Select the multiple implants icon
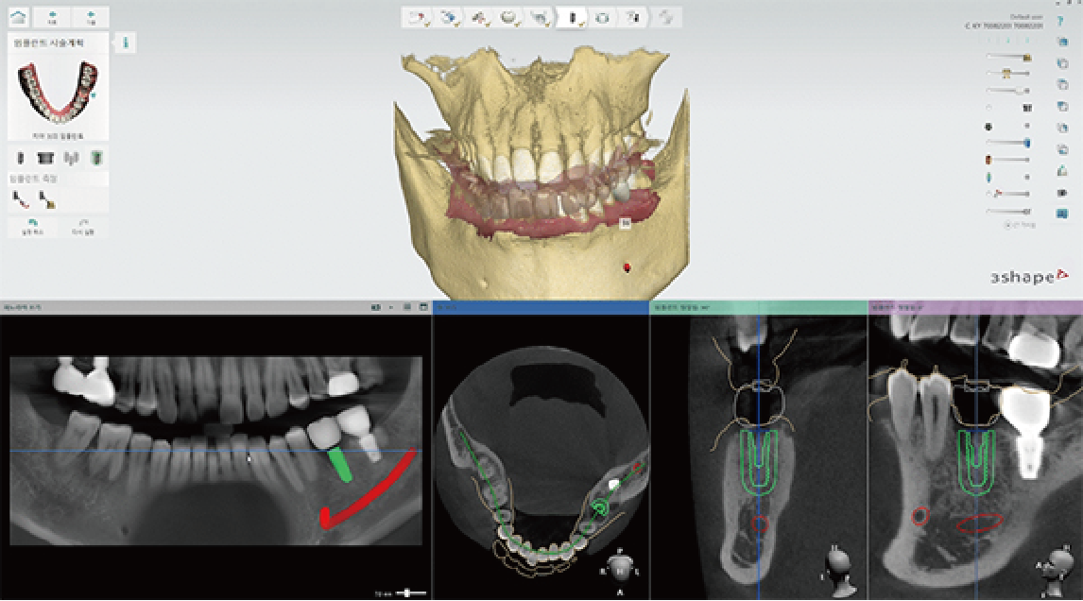1083x601 pixels. 71,158
